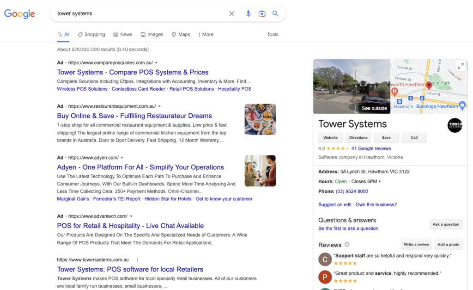Open the See outside street view photo

tap(352, 86)
